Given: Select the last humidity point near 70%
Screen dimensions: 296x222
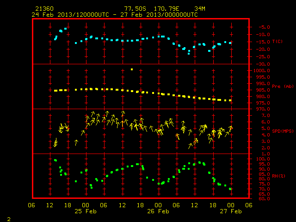Looking at the screenshot, I should [230, 189].
